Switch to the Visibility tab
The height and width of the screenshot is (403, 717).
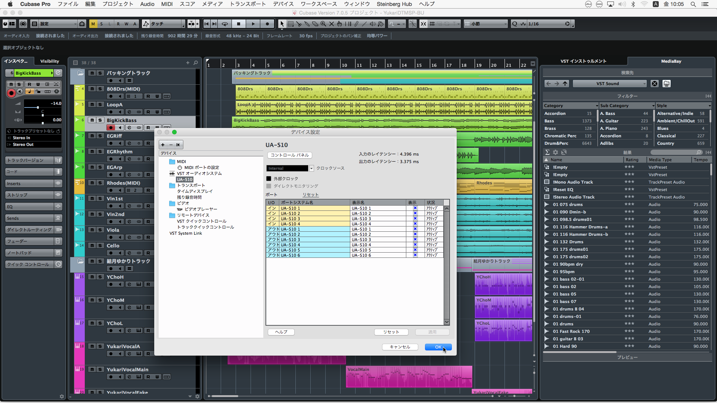coord(50,61)
